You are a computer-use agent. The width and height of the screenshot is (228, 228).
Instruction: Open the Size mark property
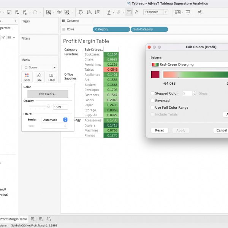(39, 77)
